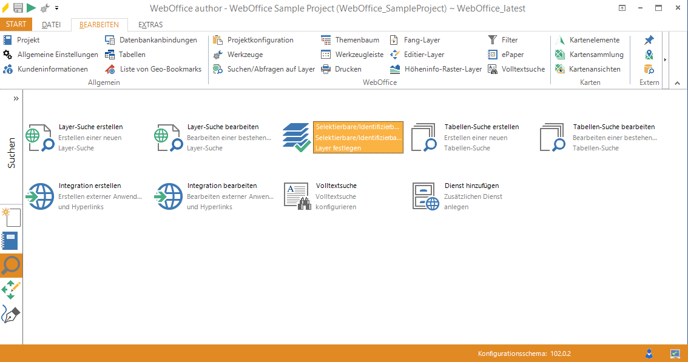Click the save disk icon in title bar
688x362 pixels.
18,8
